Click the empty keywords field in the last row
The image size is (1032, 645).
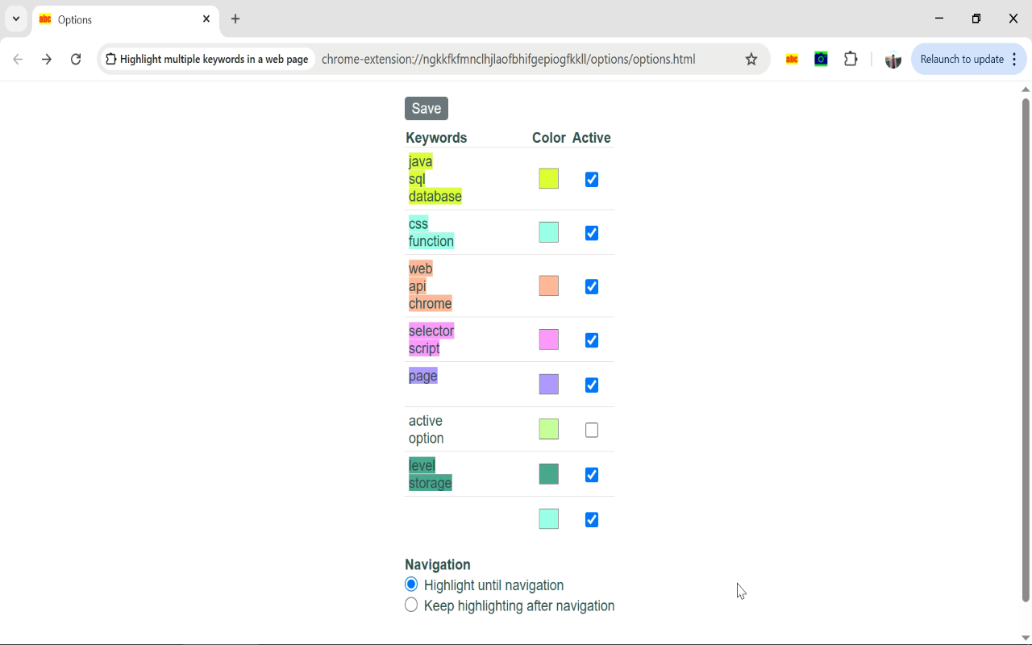[451, 518]
